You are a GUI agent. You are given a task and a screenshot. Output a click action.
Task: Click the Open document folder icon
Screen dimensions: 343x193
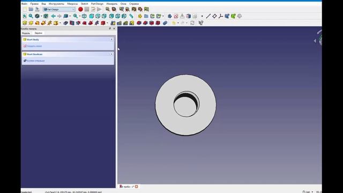[31, 9]
